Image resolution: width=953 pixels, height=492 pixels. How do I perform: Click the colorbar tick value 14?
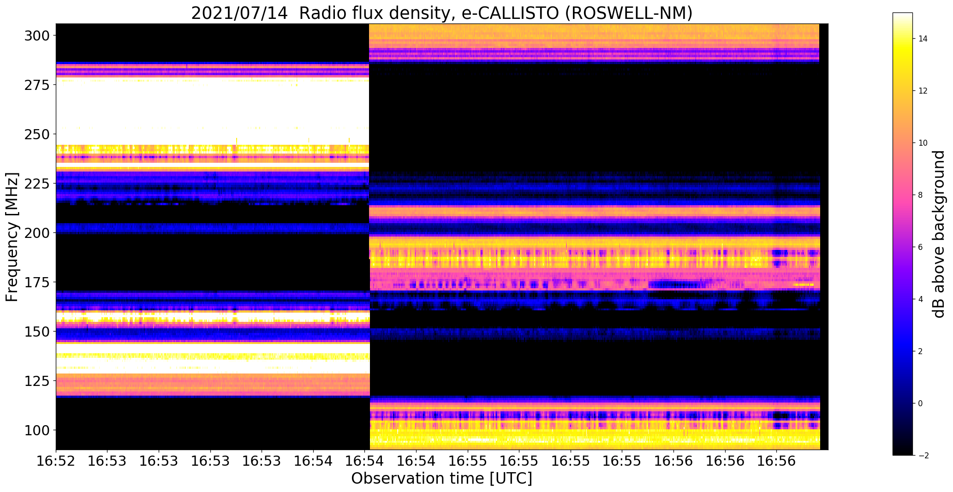(923, 39)
